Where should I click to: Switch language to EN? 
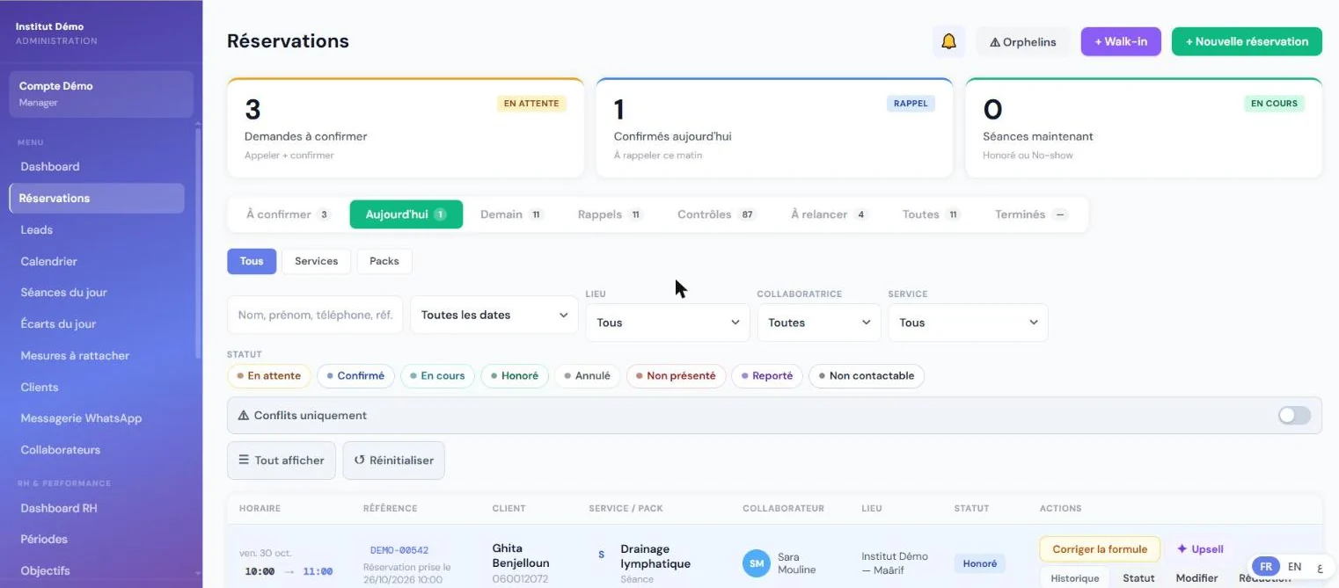1294,567
